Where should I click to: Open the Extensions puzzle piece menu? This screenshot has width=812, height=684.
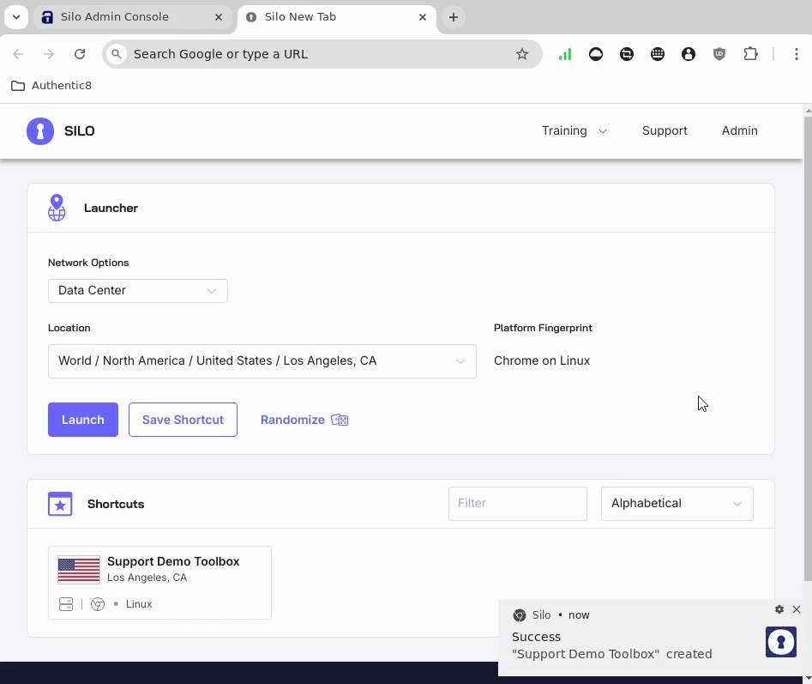pos(750,54)
